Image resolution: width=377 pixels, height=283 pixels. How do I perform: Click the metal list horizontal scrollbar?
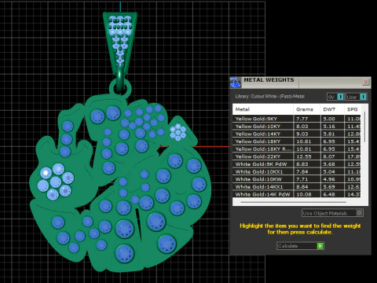pyautogui.click(x=293, y=202)
